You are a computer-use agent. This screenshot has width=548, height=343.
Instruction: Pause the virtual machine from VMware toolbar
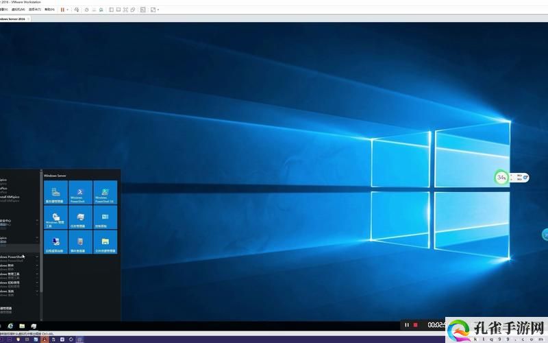point(62,10)
